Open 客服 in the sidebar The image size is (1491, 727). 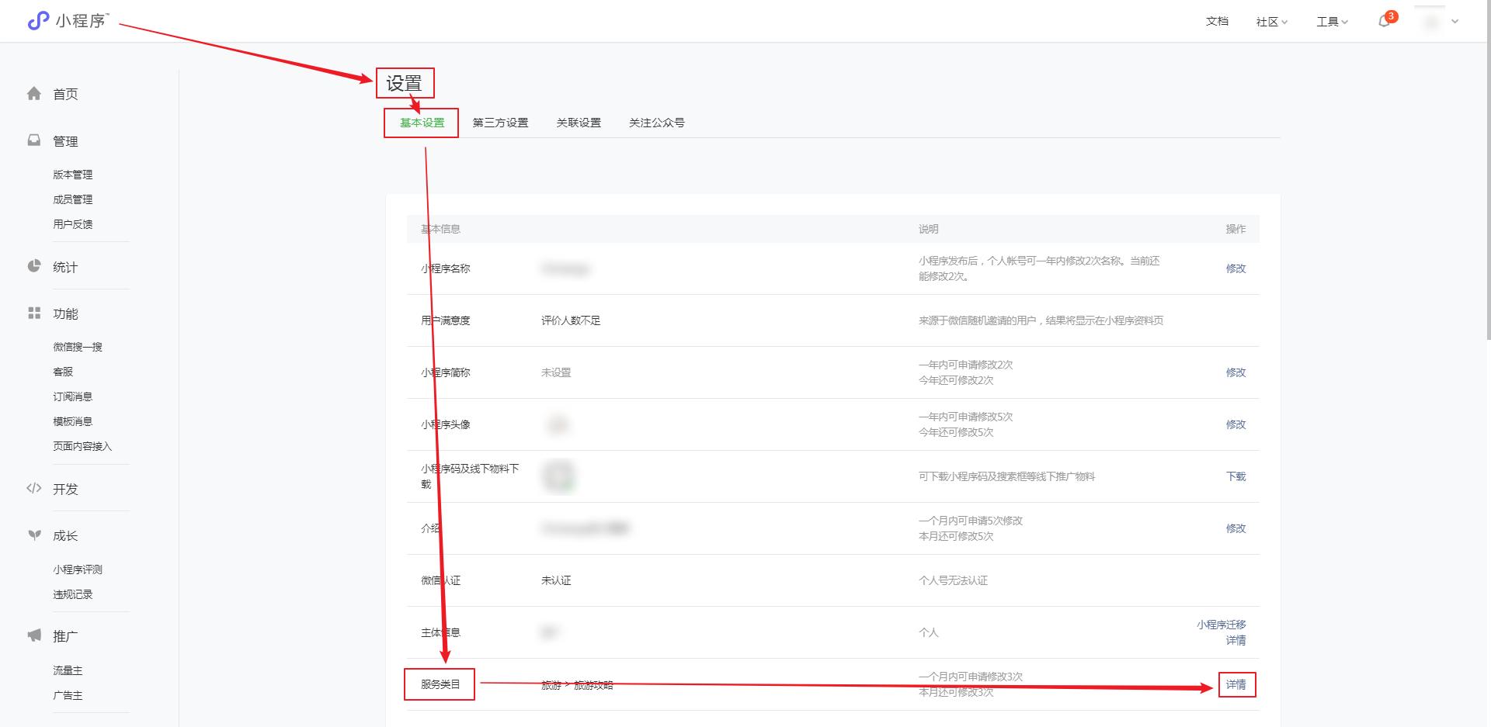[x=63, y=372]
